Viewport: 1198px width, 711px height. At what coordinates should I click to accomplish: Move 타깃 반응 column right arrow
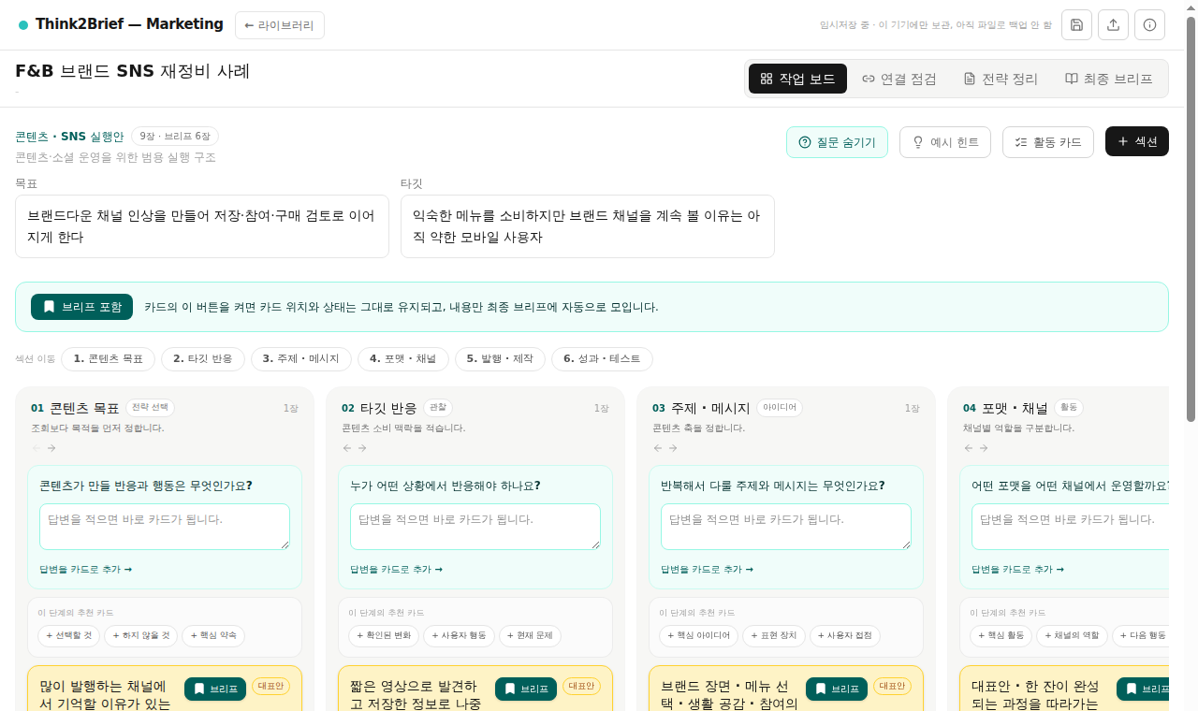[x=362, y=448]
